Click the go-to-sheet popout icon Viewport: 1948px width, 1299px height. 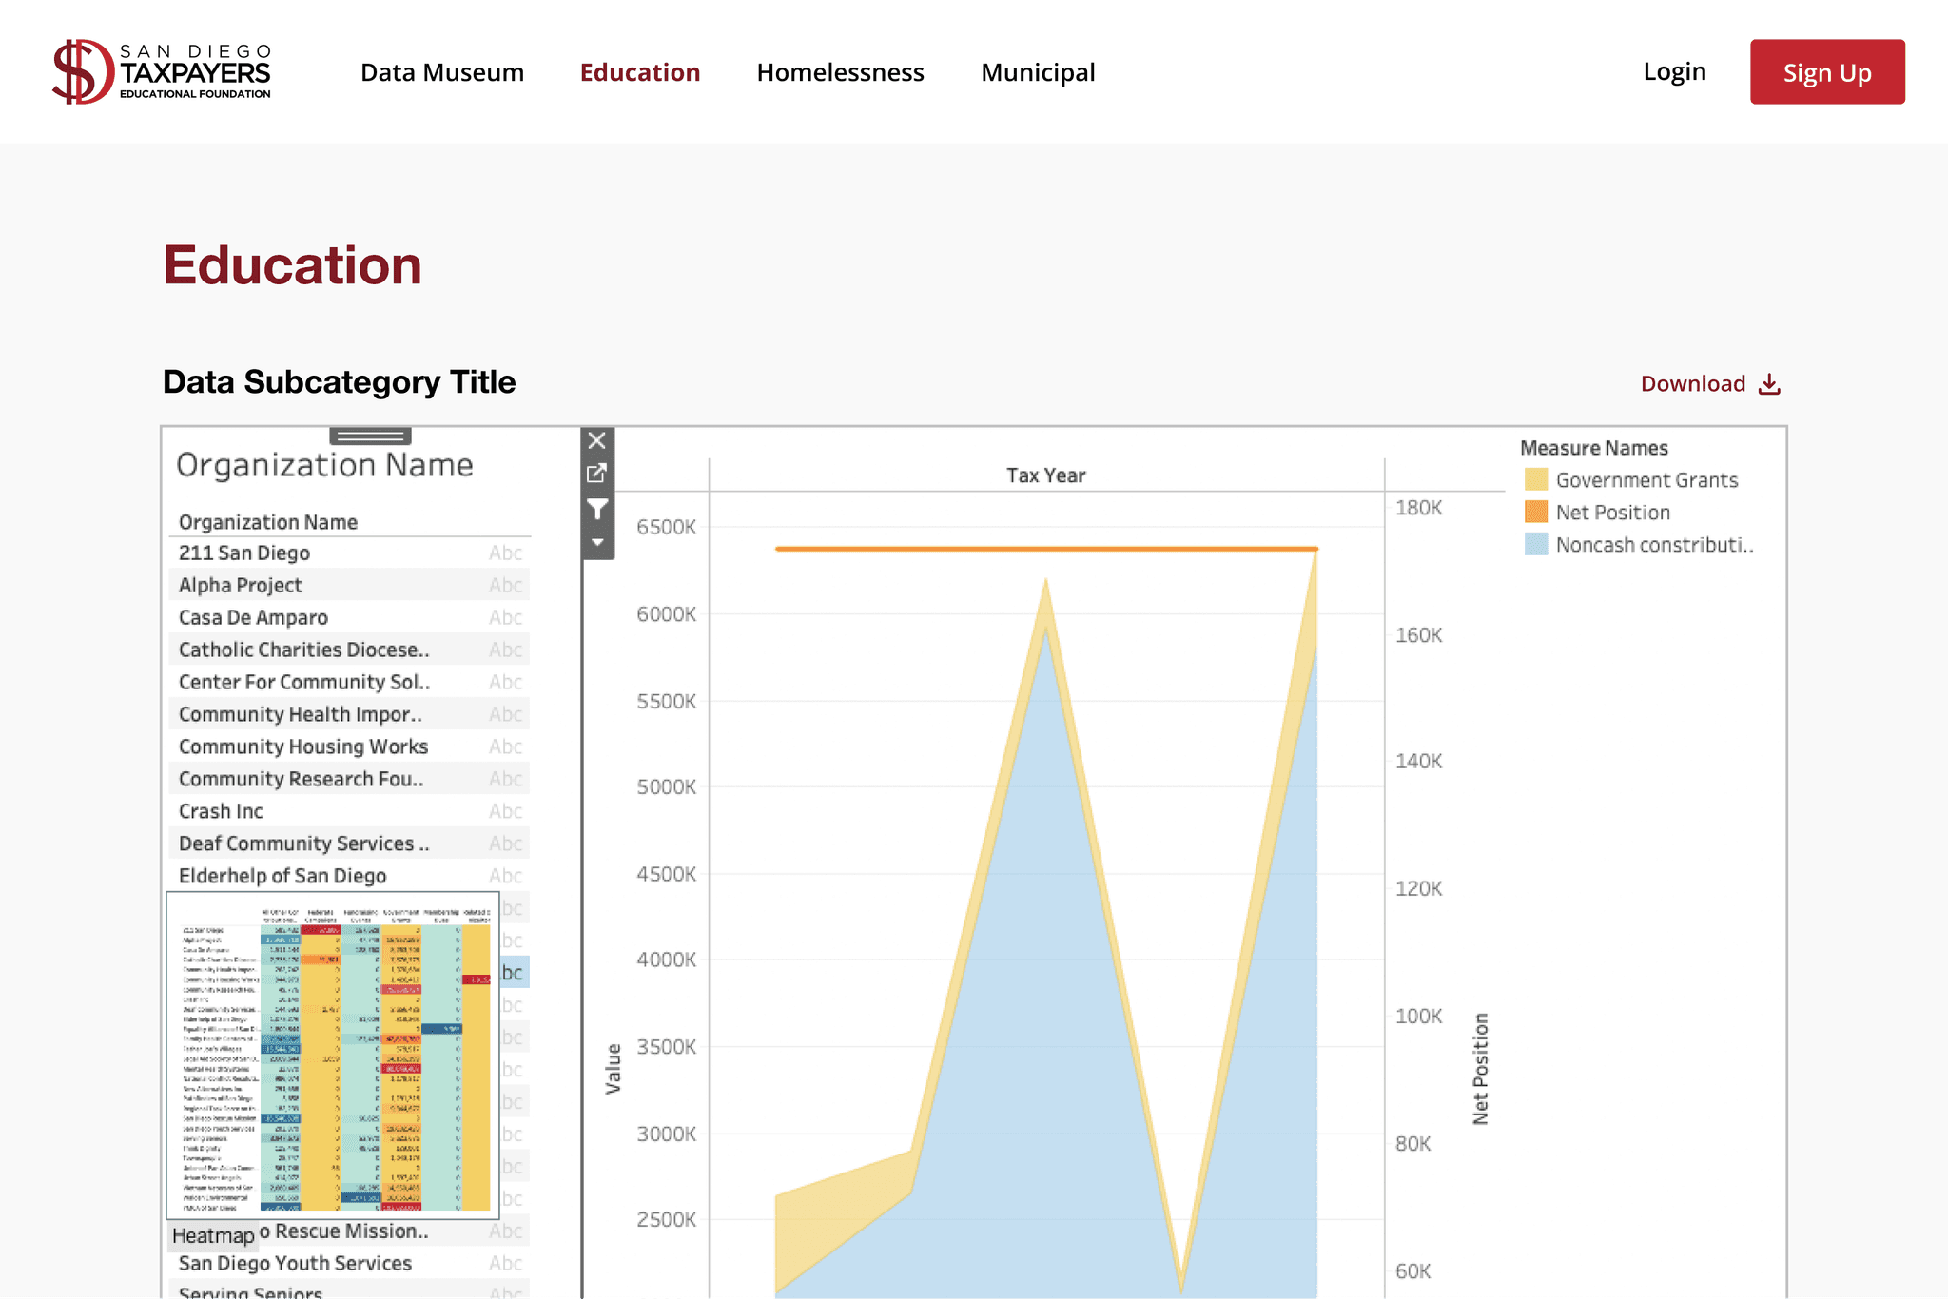tap(597, 474)
